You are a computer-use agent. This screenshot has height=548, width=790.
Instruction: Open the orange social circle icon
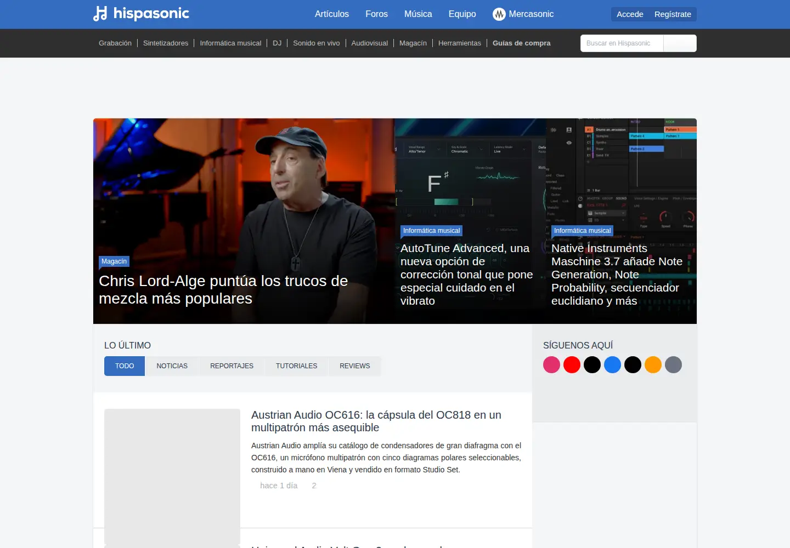[x=653, y=364]
